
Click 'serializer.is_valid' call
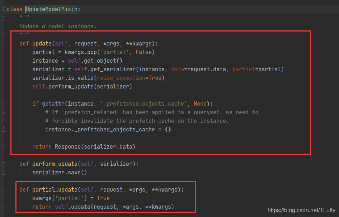tap(63, 78)
